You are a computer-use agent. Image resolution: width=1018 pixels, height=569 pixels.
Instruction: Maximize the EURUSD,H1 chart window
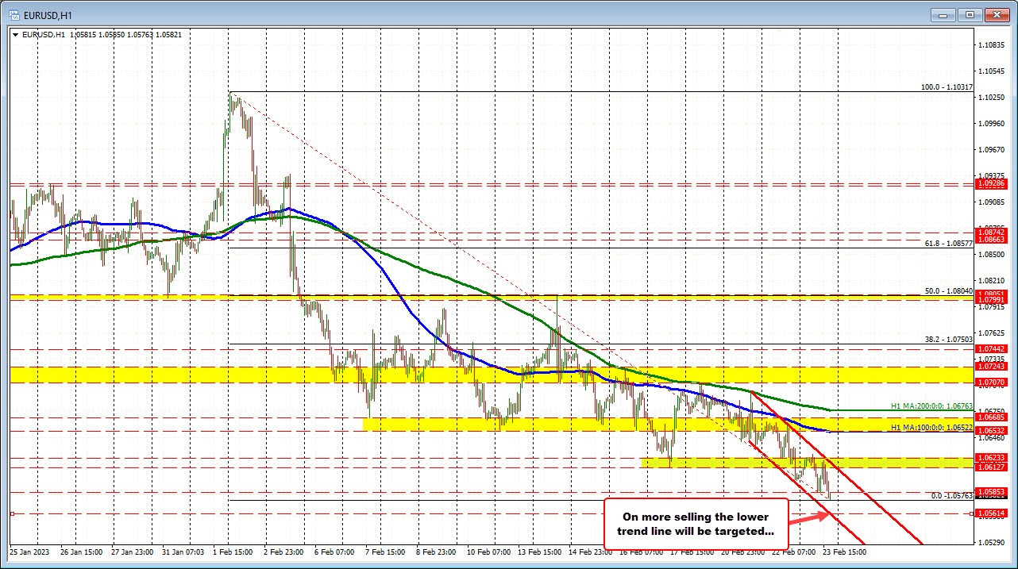pos(970,14)
